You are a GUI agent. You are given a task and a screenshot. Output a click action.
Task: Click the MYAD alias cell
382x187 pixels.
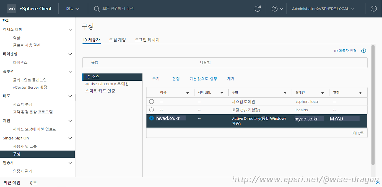point(337,119)
